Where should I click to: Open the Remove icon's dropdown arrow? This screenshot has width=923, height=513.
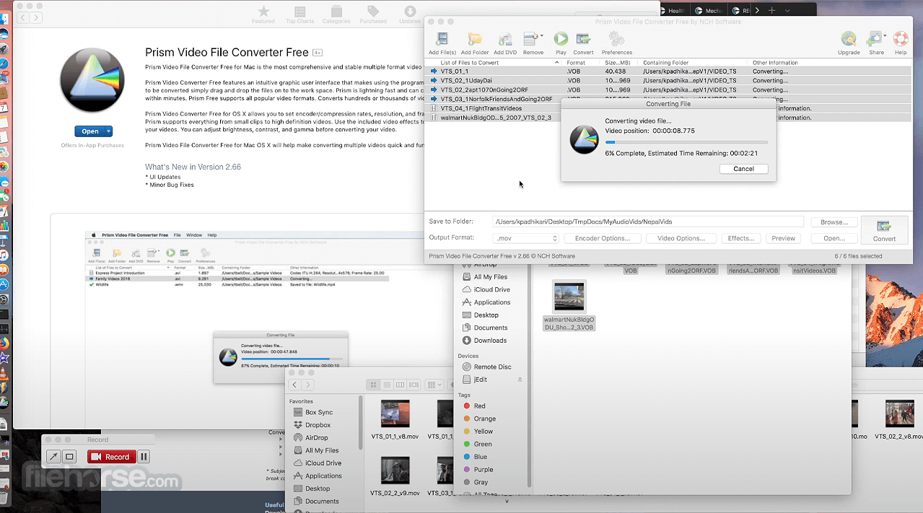pos(541,35)
